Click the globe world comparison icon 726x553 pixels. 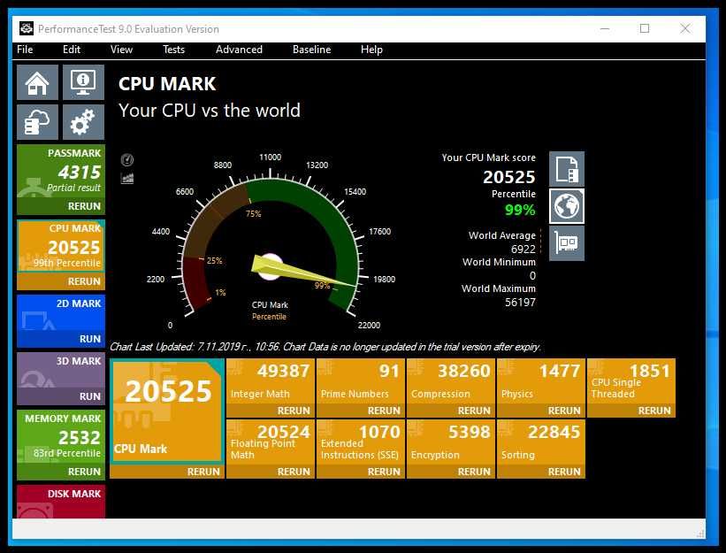pos(567,206)
